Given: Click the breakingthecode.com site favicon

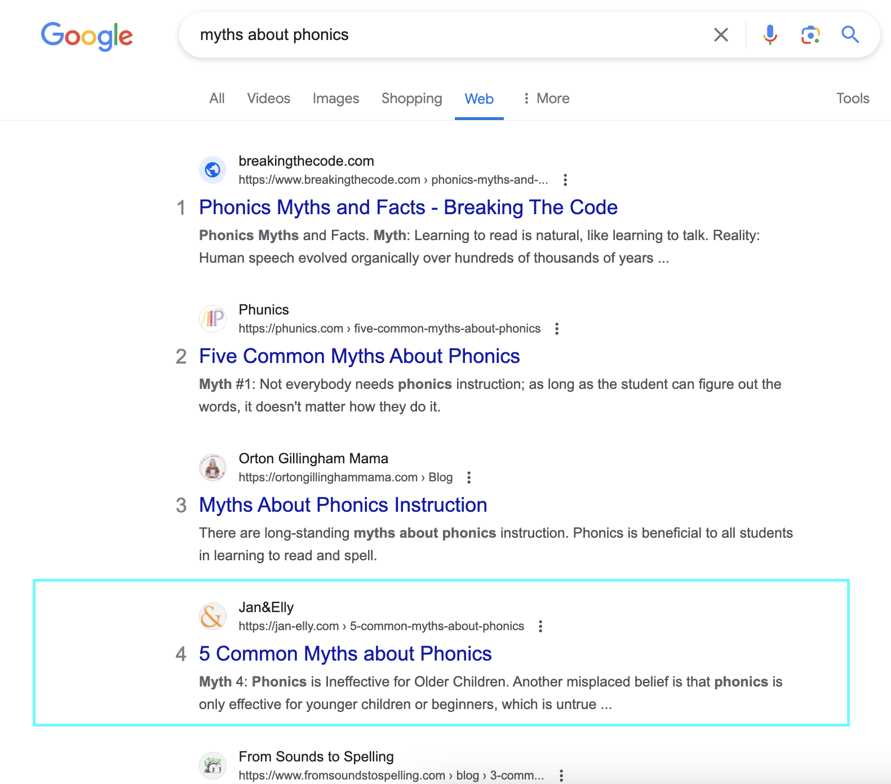Looking at the screenshot, I should pyautogui.click(x=212, y=170).
